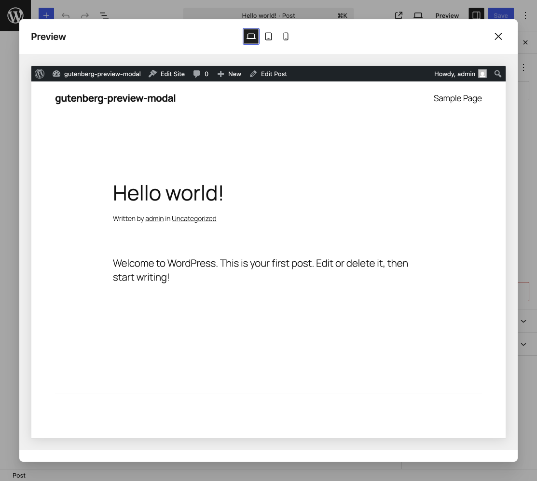Image resolution: width=537 pixels, height=481 pixels.
Task: Open the Sample Page navigation link
Action: click(457, 98)
